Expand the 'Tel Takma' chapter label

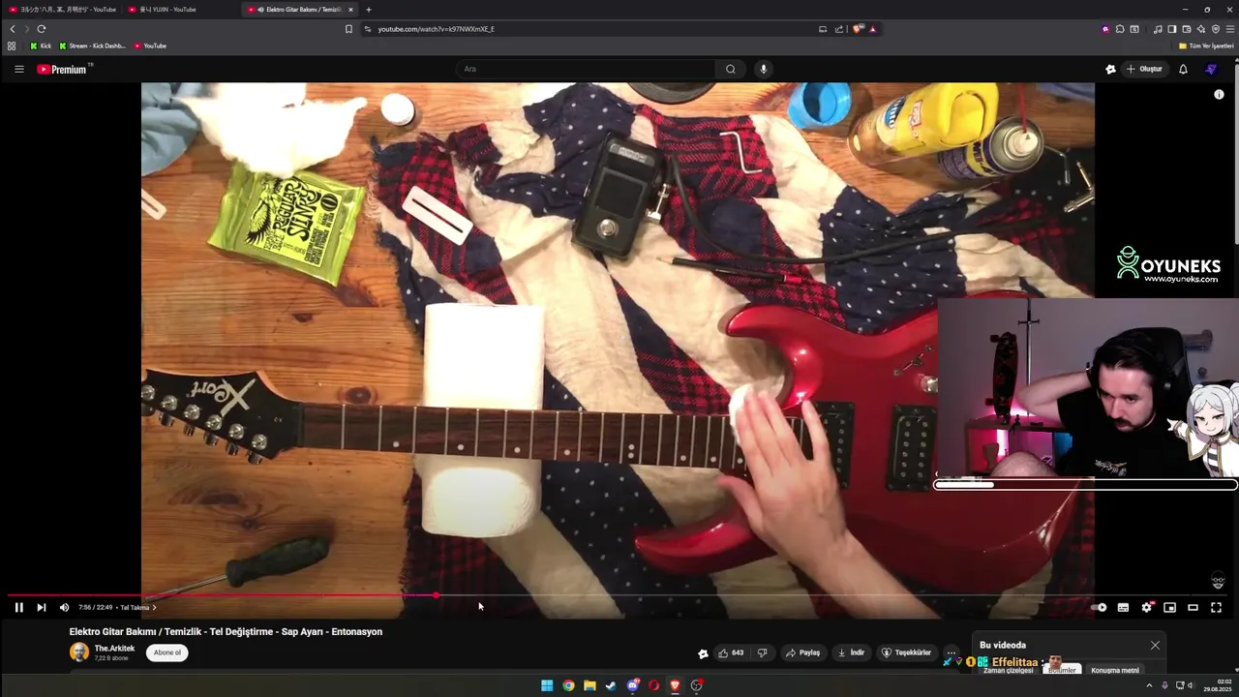tap(137, 607)
